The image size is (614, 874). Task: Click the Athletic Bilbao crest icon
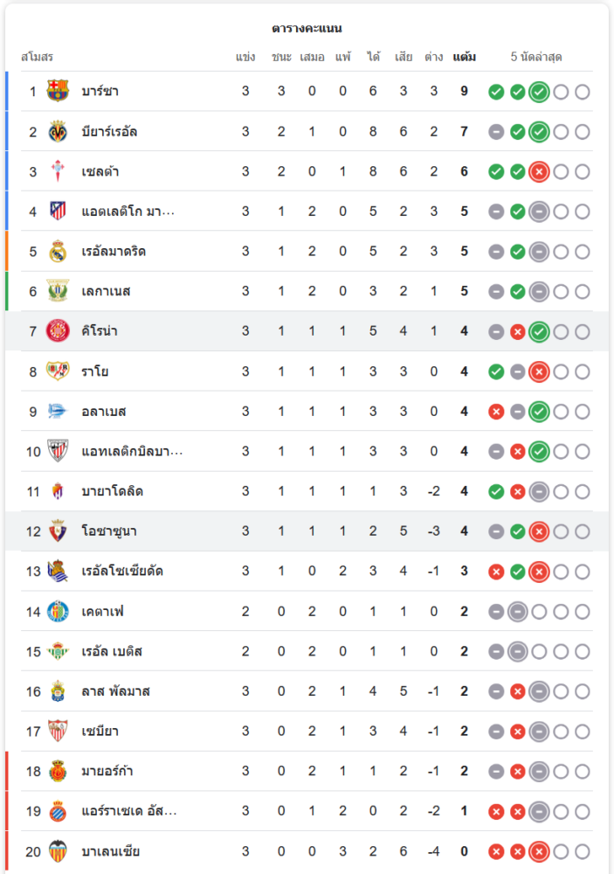58,452
